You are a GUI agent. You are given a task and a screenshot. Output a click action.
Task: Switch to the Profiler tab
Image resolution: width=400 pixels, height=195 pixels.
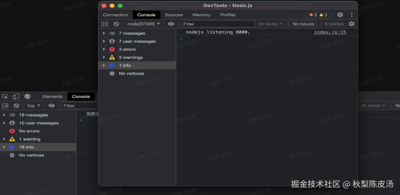(x=228, y=15)
